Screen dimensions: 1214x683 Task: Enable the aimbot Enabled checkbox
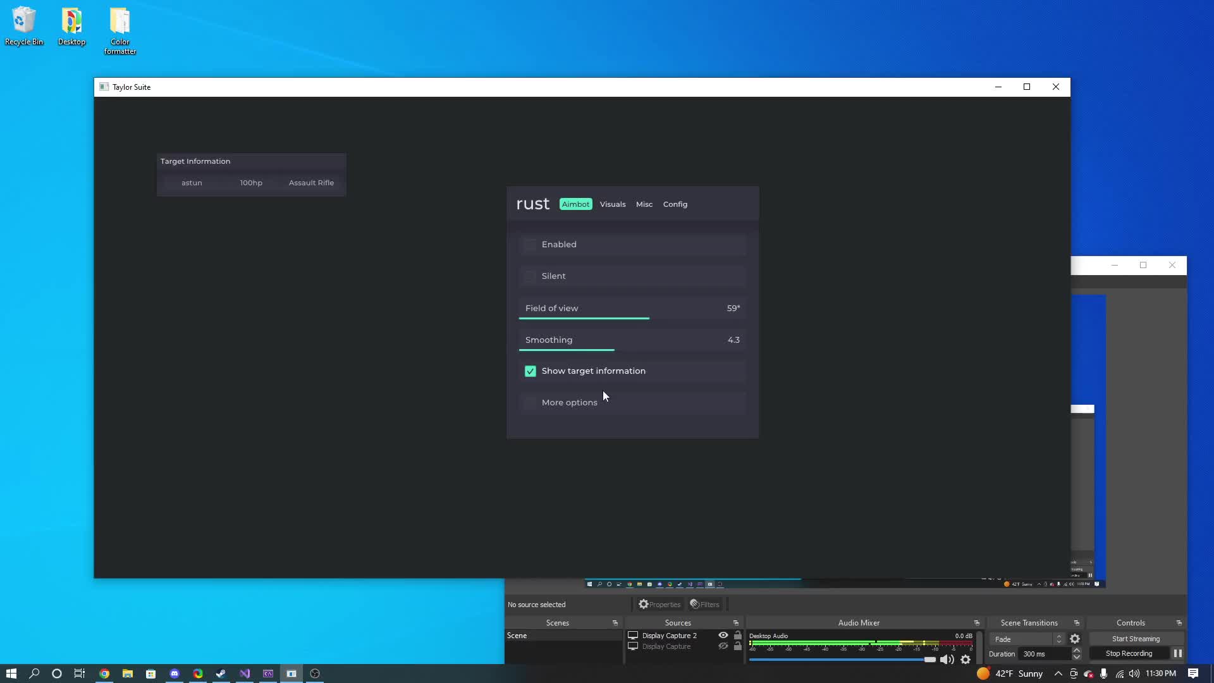pos(530,245)
